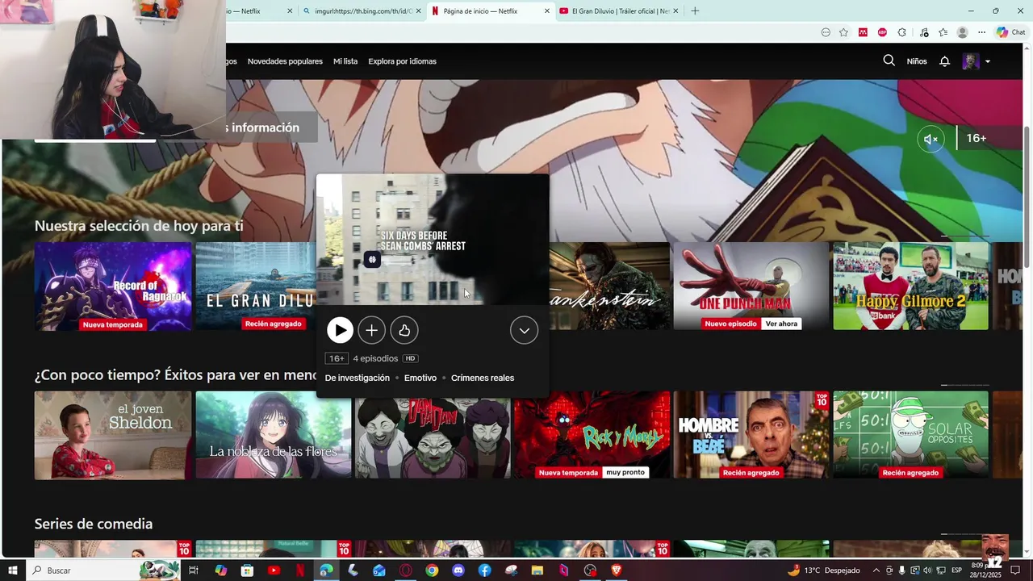Open browser extensions puzzle icon
Image resolution: width=1033 pixels, height=581 pixels.
[902, 32]
